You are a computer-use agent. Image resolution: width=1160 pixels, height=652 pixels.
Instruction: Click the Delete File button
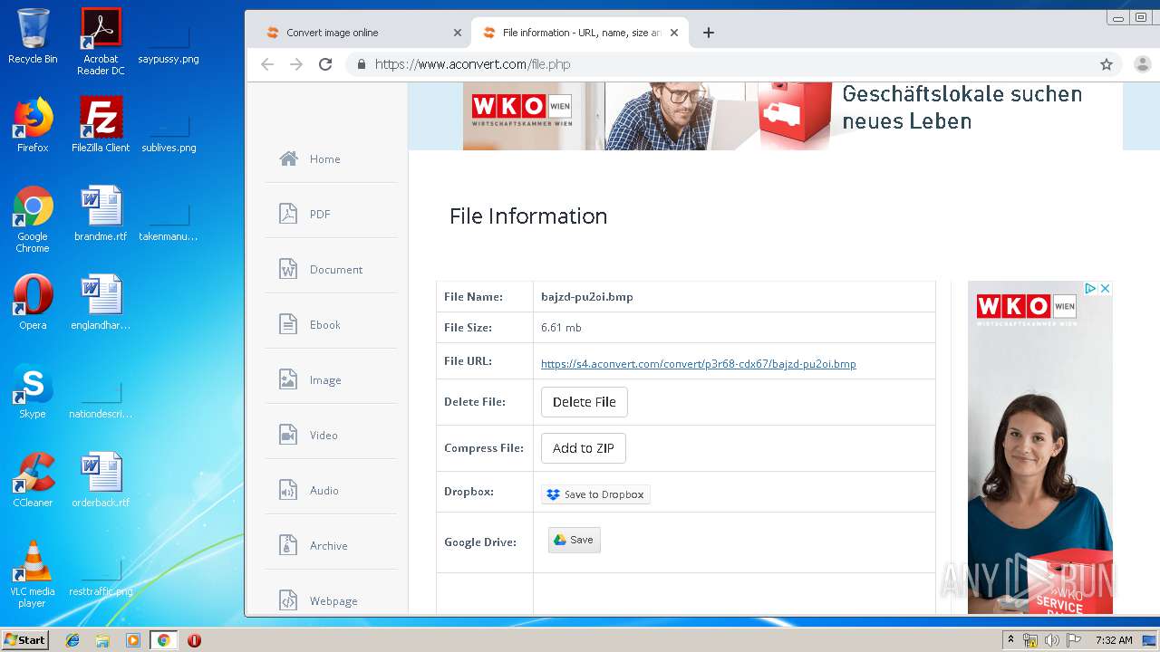[585, 402]
